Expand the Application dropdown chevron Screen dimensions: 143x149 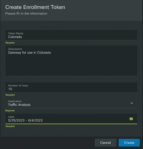[132, 103]
